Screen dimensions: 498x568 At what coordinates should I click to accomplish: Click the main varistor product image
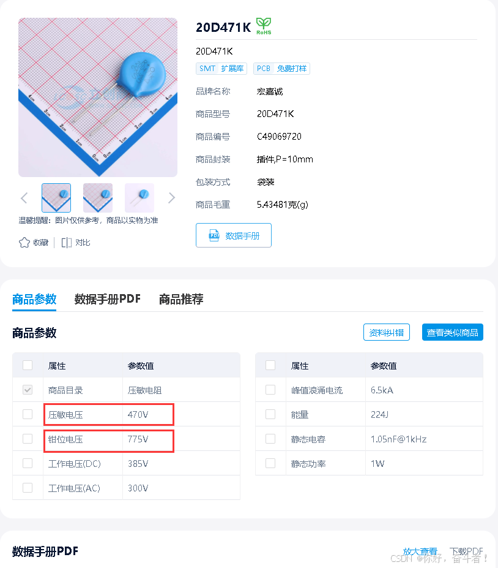coord(98,97)
